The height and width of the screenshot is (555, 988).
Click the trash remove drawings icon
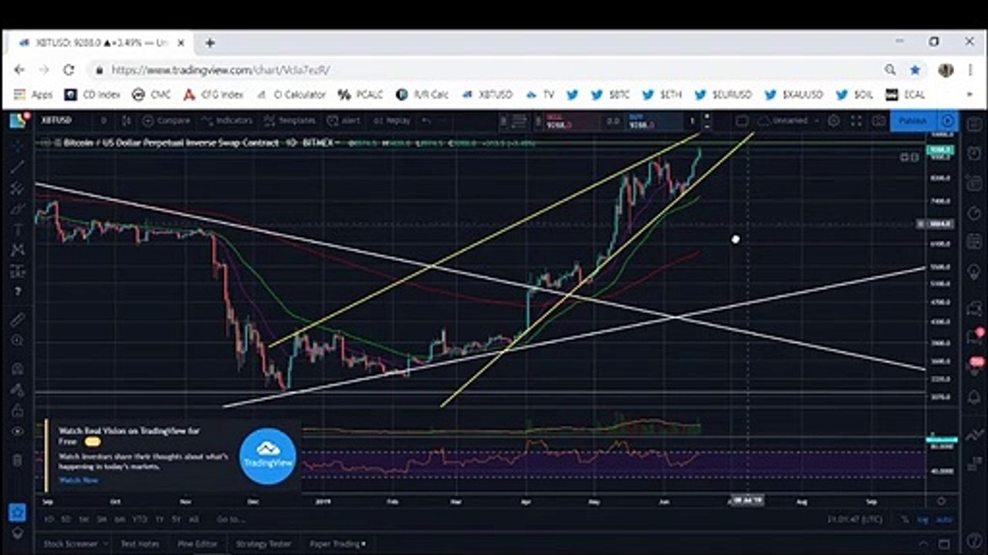click(x=17, y=459)
